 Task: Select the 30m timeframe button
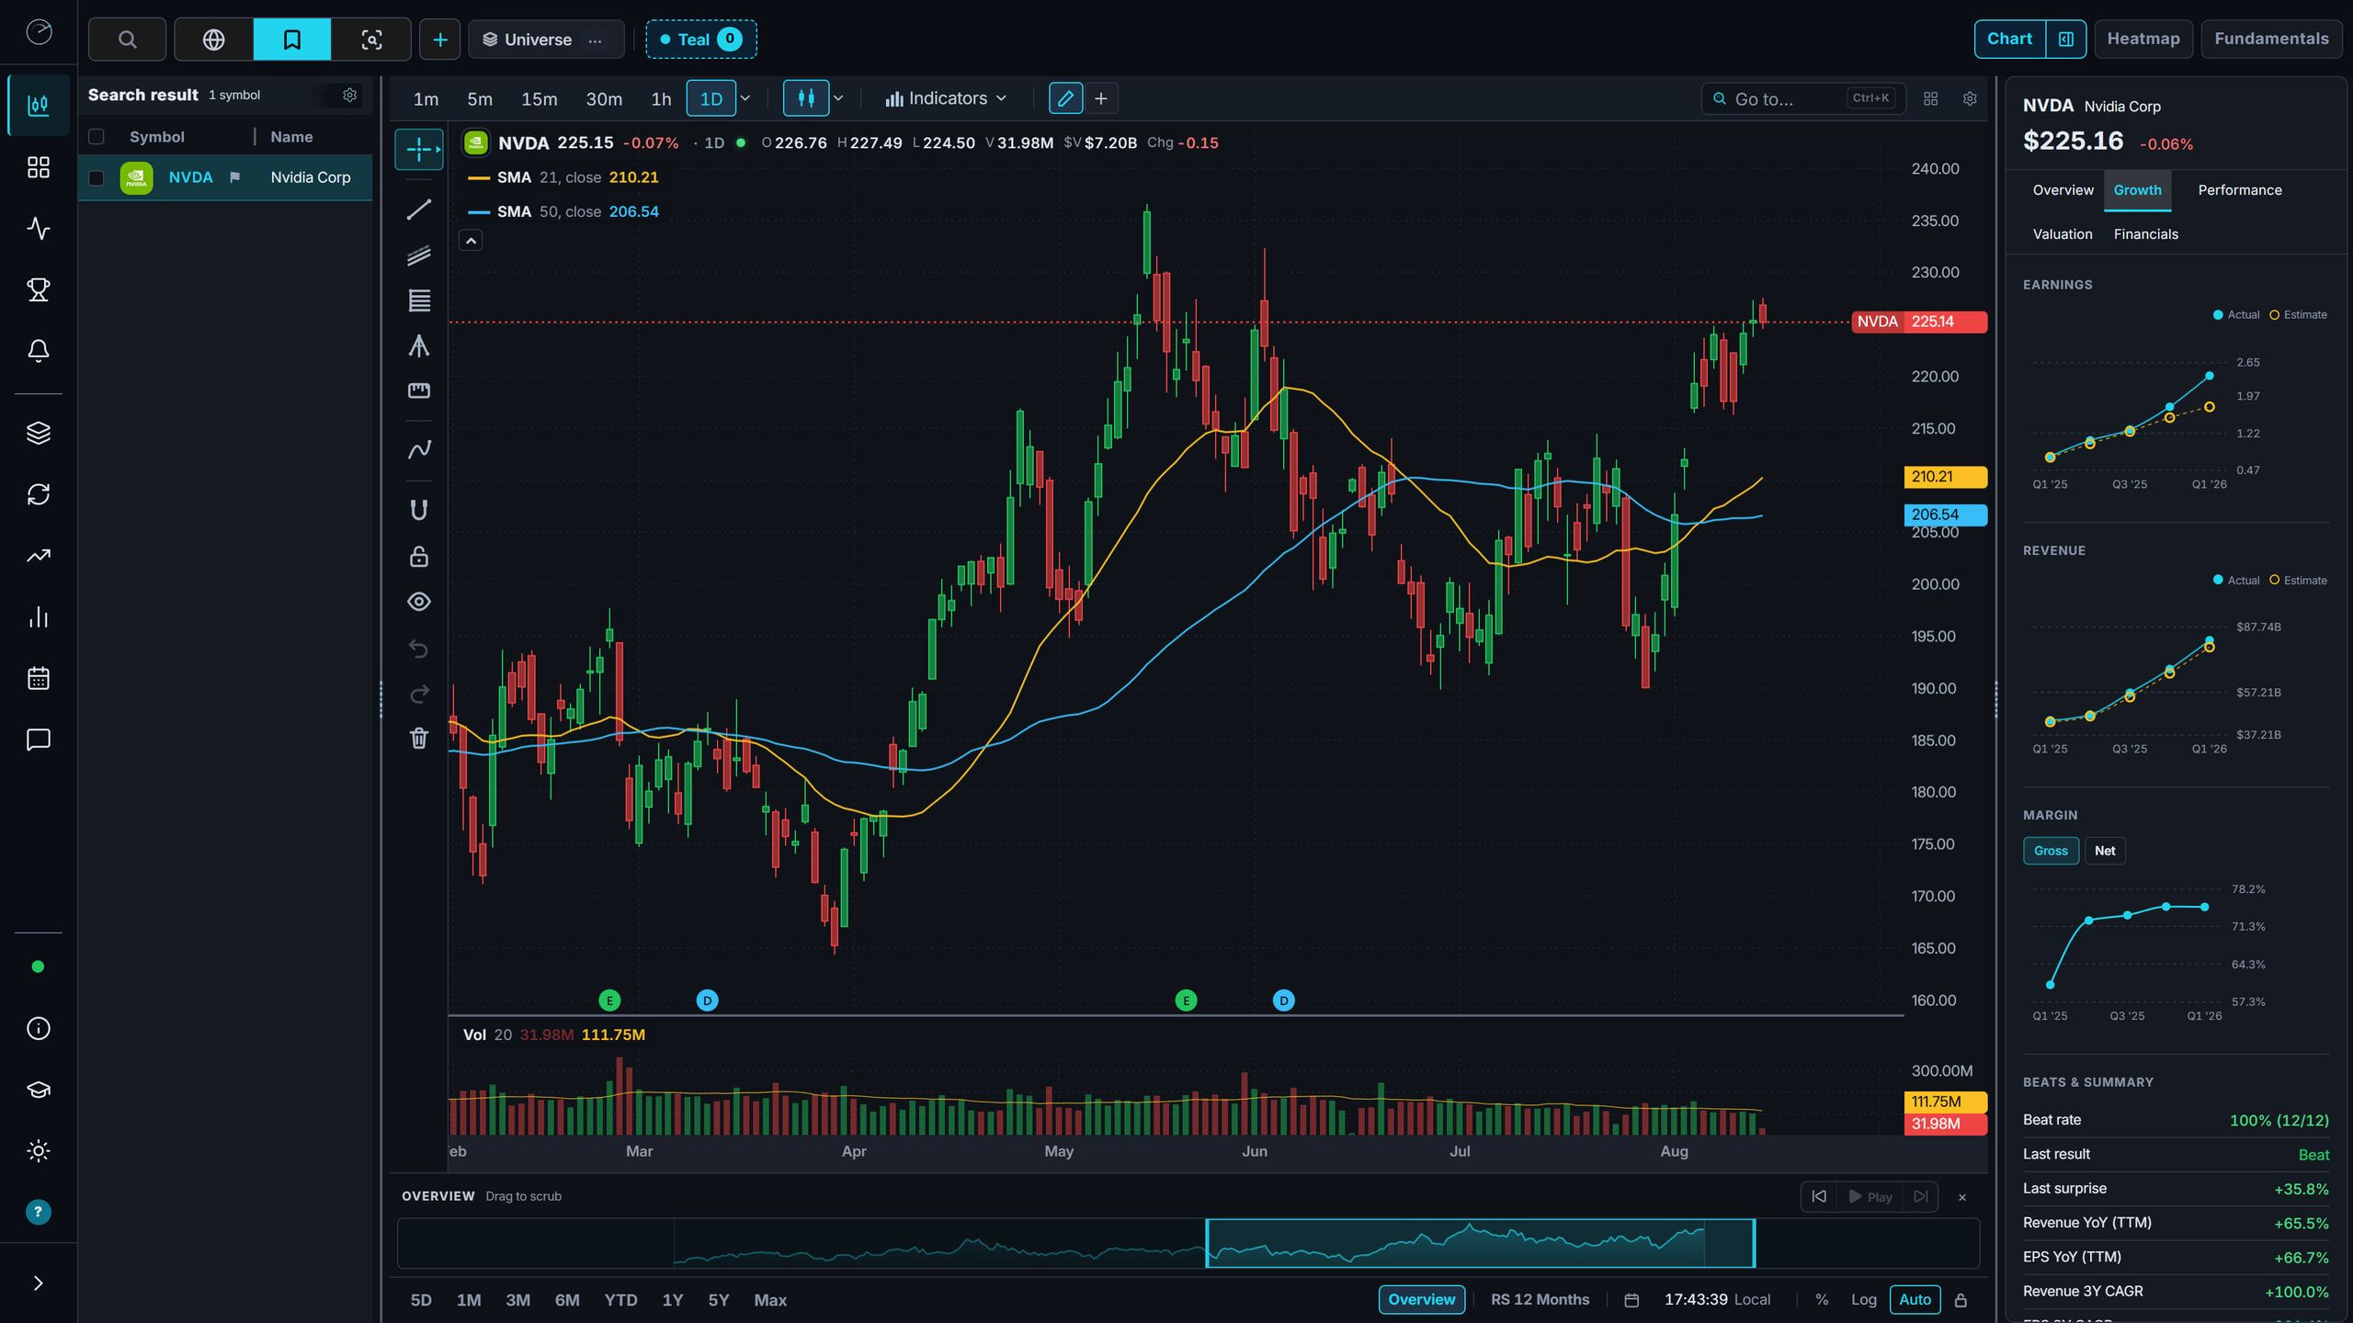pyautogui.click(x=604, y=98)
